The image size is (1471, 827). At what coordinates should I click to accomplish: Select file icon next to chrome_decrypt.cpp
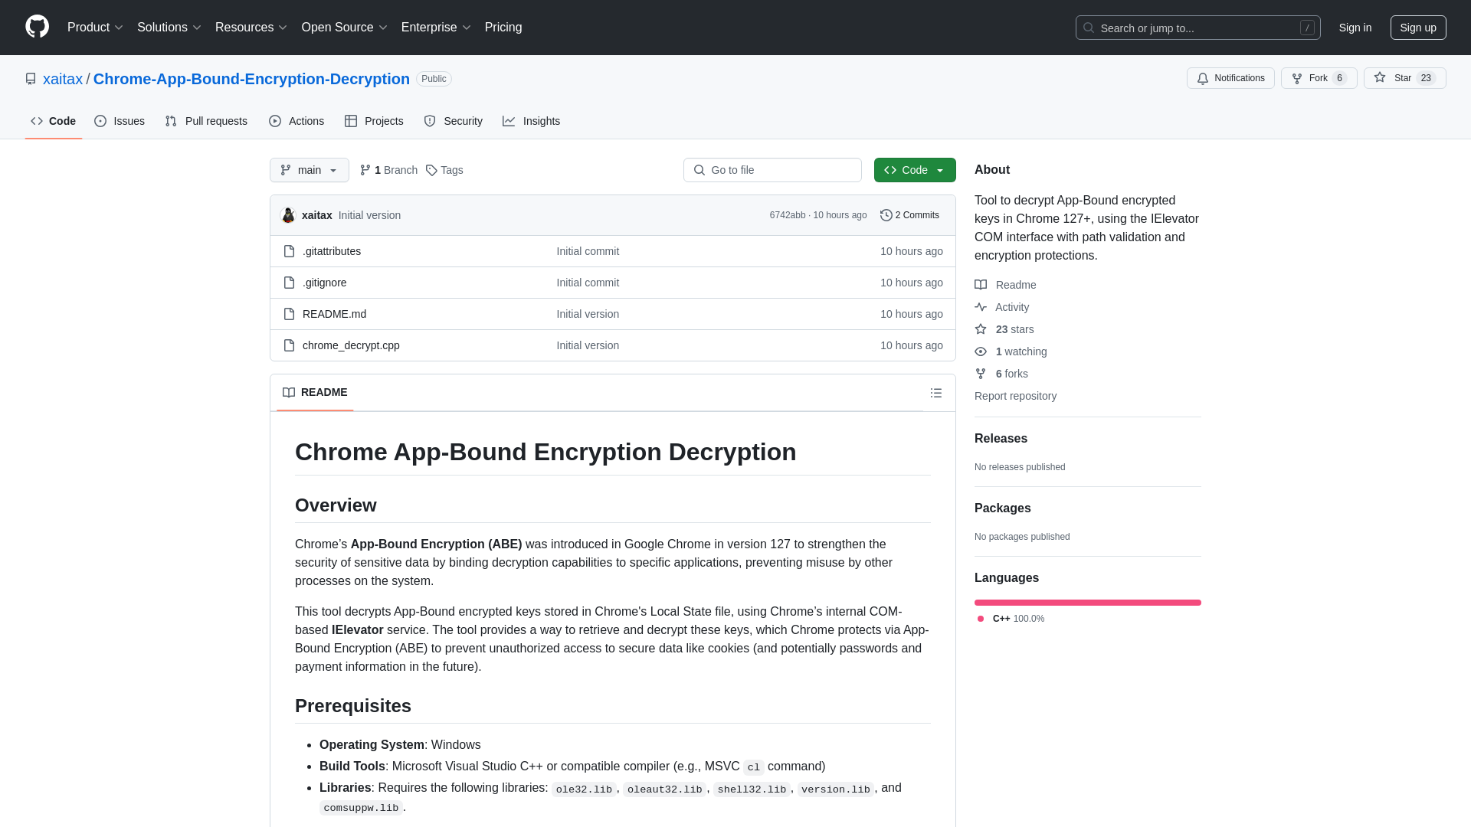289,345
